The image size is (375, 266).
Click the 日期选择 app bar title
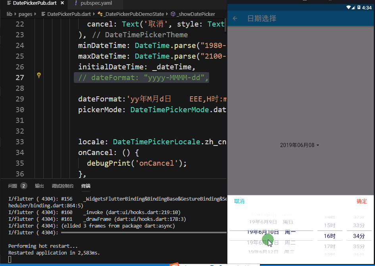point(262,18)
